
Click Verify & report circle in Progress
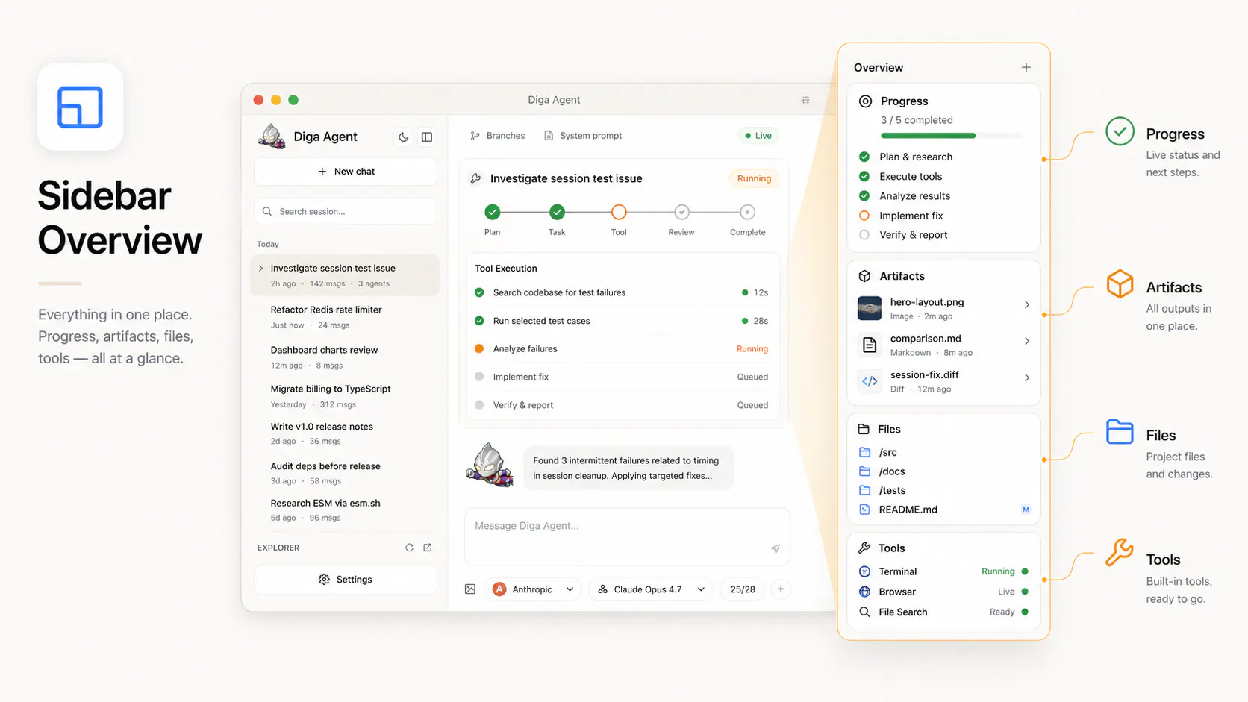[x=864, y=235]
